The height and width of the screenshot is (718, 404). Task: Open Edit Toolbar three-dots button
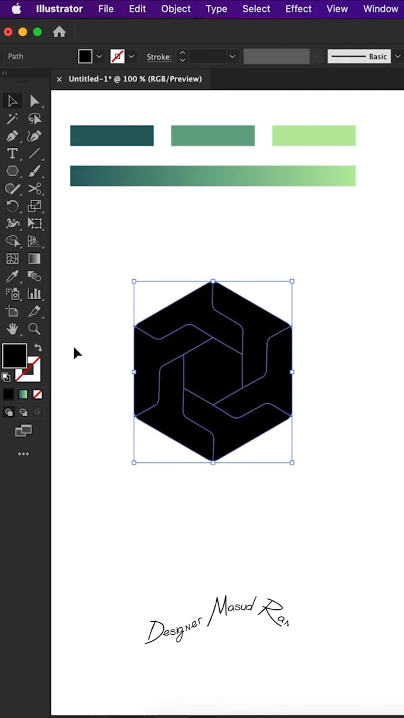[23, 454]
